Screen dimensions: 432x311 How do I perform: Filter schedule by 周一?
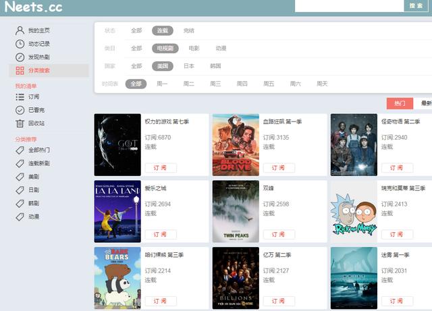pyautogui.click(x=162, y=84)
